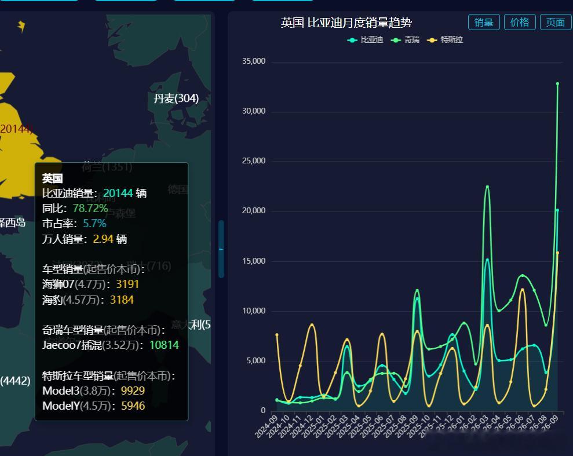This screenshot has width=573, height=456.
Task: Click the 2024-09 x-axis label
Action: point(267,426)
